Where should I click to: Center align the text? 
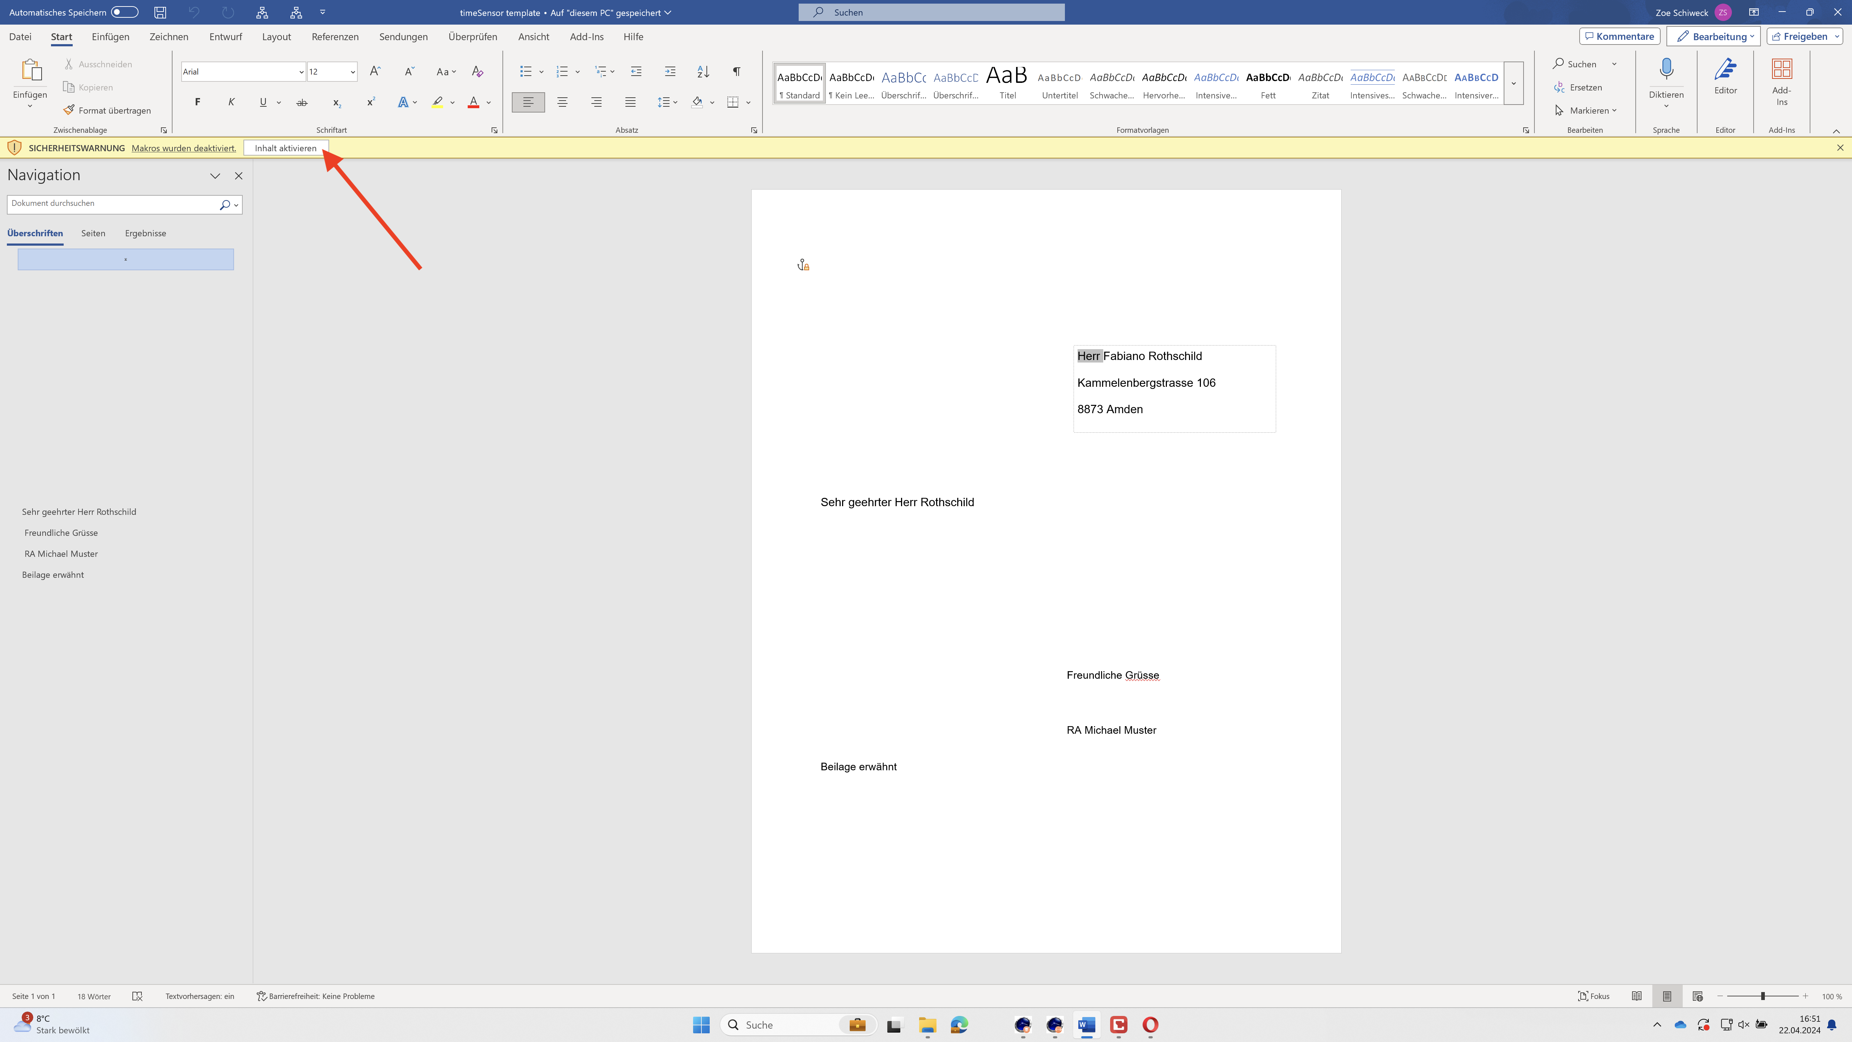coord(562,102)
